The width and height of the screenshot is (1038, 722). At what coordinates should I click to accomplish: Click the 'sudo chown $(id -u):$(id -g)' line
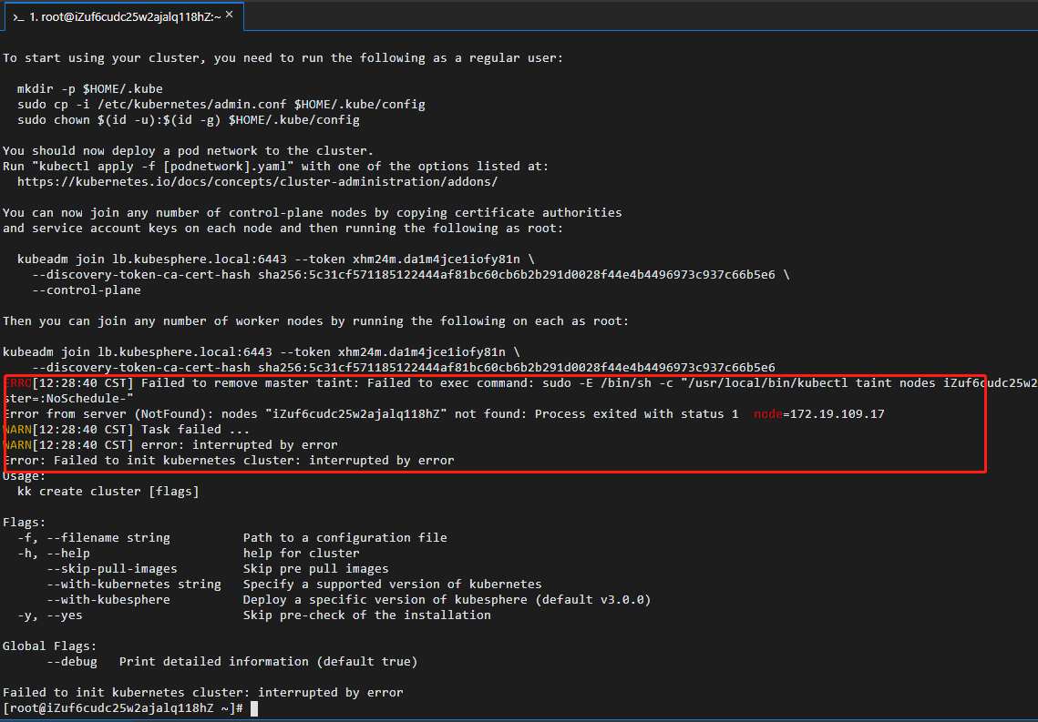(189, 119)
